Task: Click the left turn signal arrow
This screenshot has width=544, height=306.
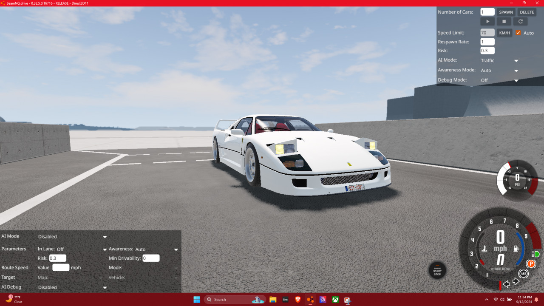Action: click(507, 284)
